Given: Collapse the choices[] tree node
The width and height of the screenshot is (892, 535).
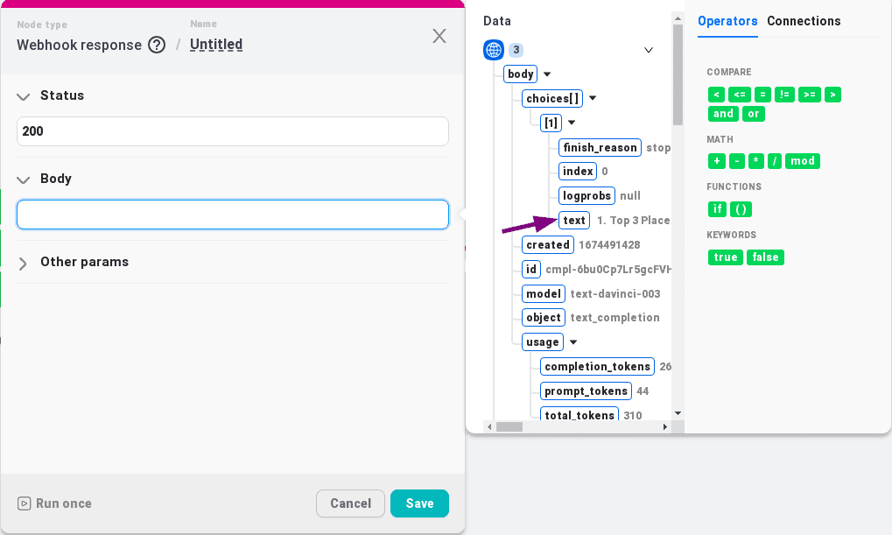Looking at the screenshot, I should [x=593, y=99].
